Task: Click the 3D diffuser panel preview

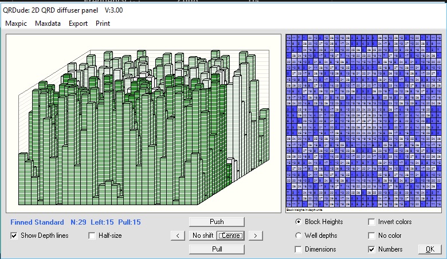Action: (143, 123)
